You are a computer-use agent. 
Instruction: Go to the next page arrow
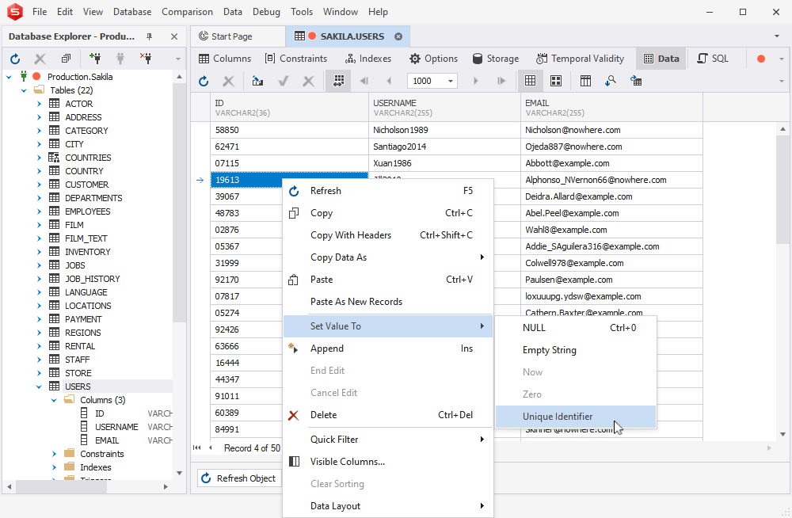[x=475, y=81]
